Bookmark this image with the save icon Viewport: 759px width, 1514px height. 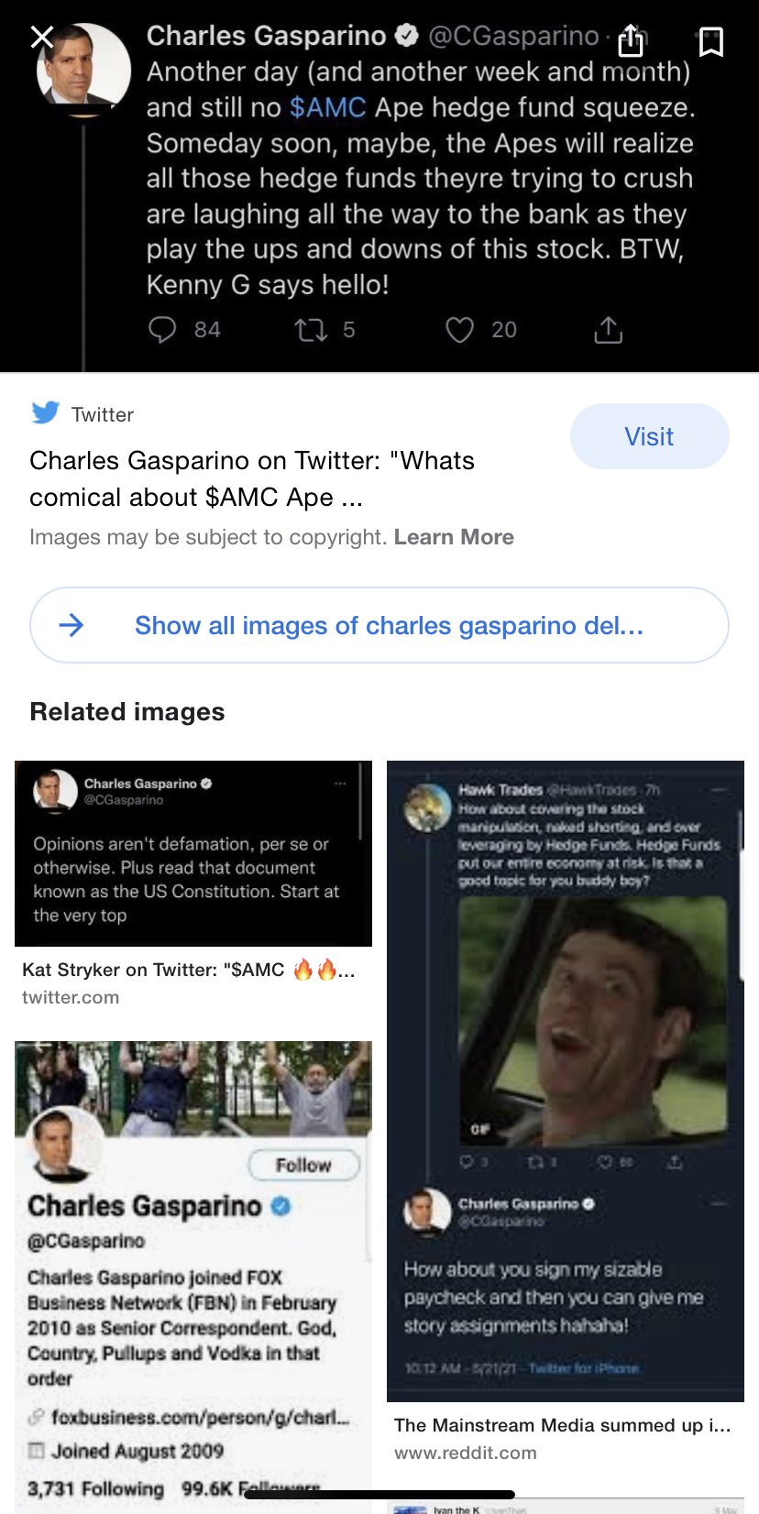point(711,41)
